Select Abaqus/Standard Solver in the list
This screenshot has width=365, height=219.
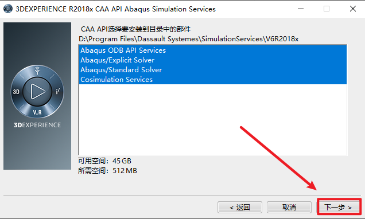213,70
